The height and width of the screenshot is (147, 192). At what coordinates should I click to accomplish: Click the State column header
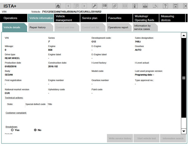[10, 104]
